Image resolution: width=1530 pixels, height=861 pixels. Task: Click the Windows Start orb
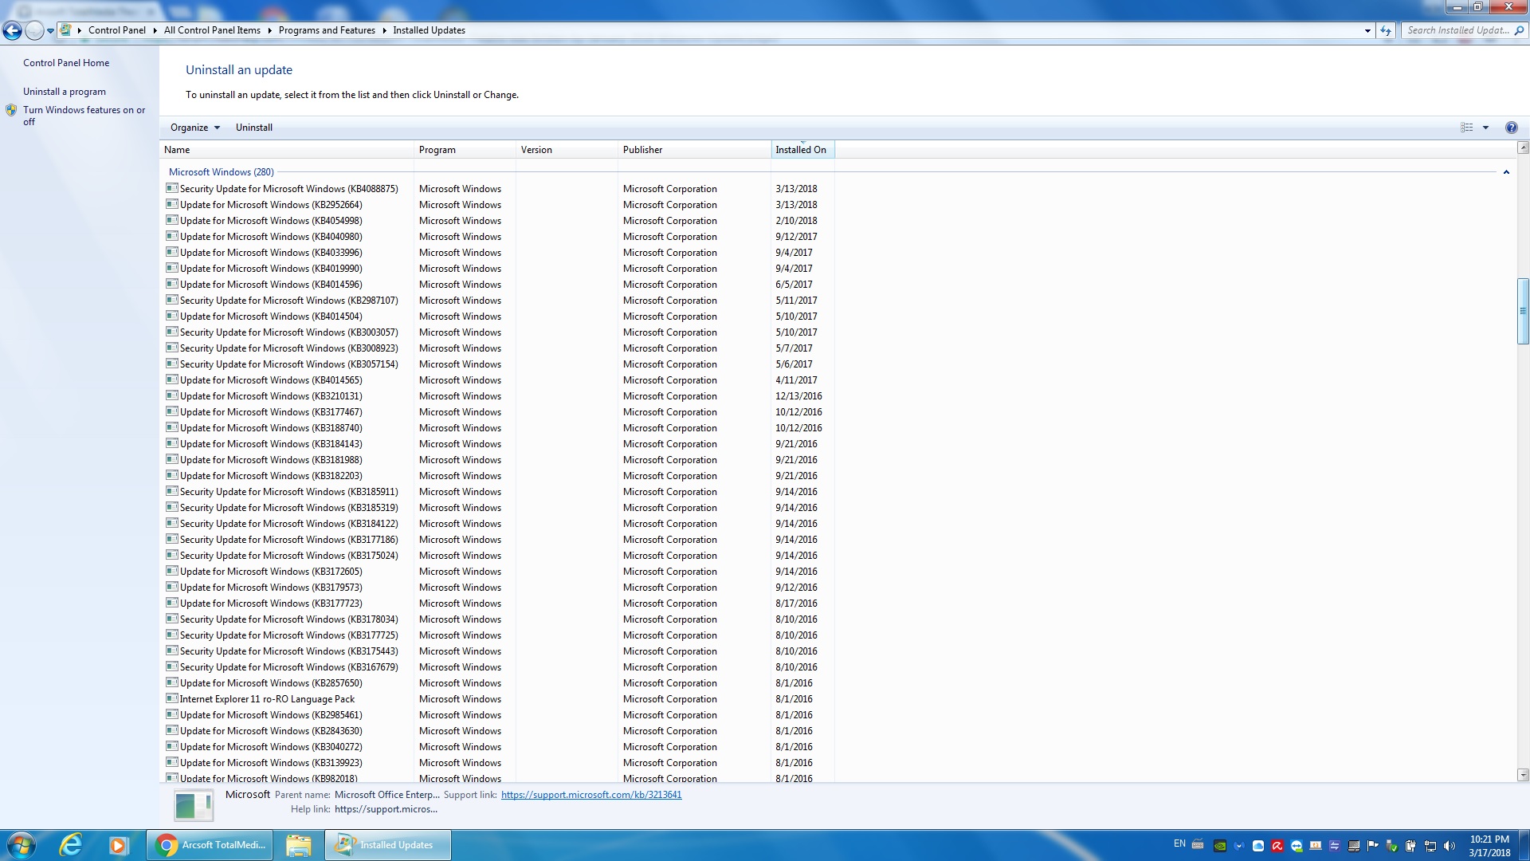click(22, 844)
